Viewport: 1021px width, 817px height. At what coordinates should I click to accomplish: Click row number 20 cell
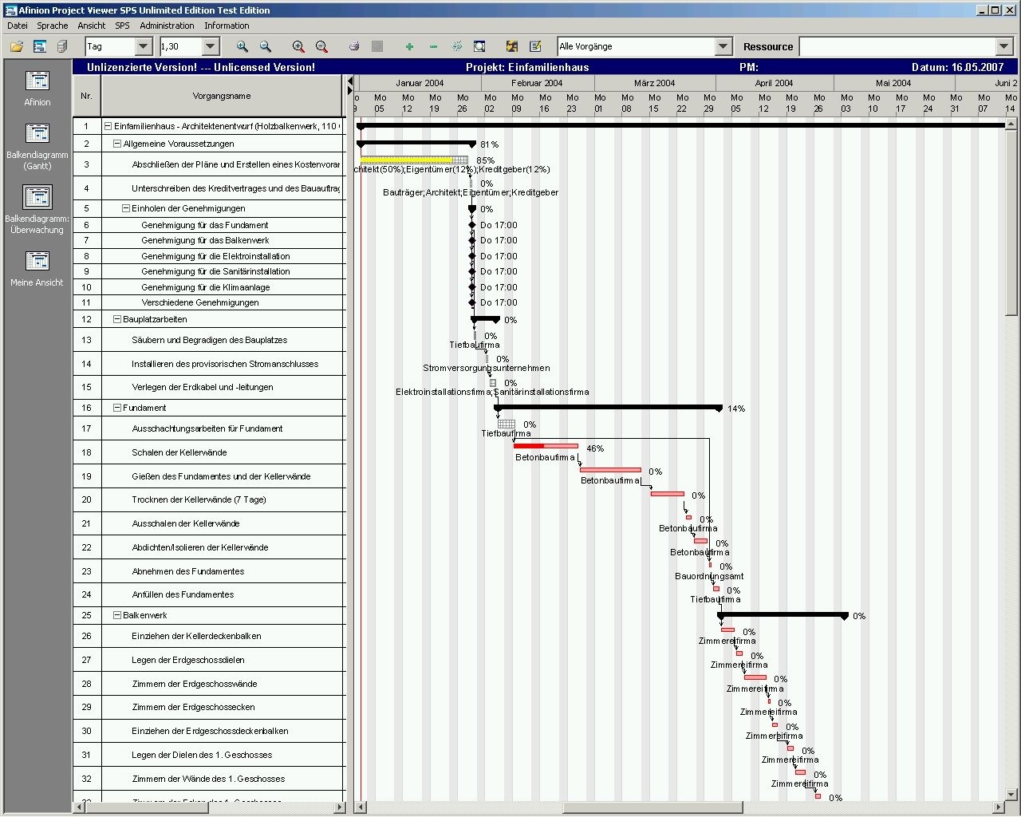pyautogui.click(x=86, y=499)
